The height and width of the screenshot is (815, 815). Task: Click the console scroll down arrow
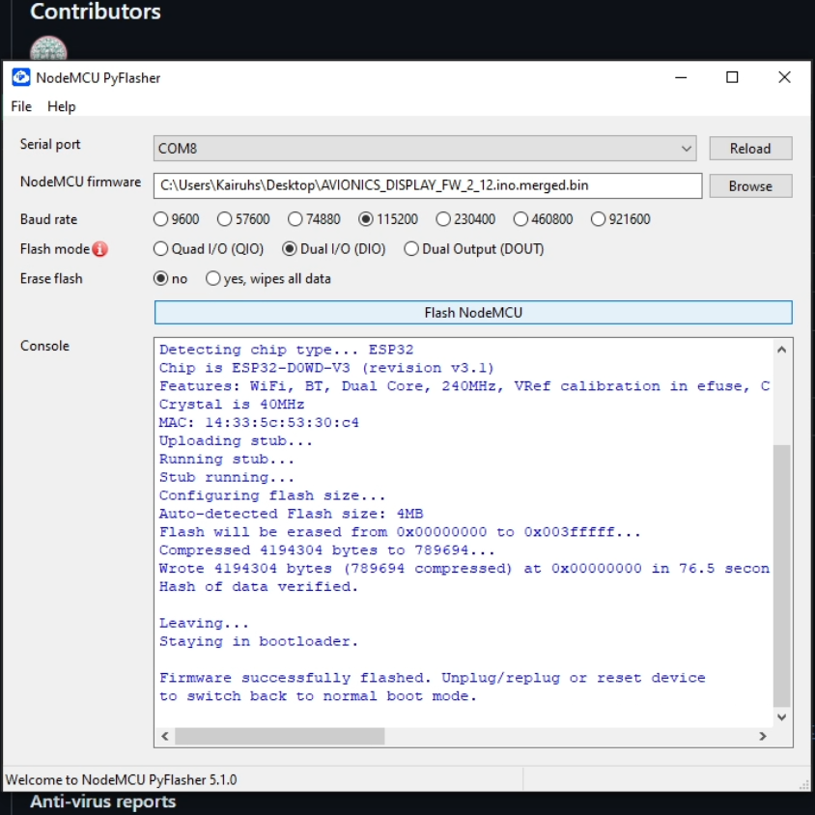[781, 717]
